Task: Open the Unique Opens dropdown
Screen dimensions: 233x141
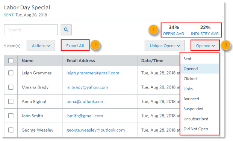Action: (165, 45)
